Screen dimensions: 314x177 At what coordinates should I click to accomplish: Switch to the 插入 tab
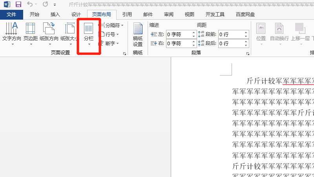pos(55,15)
